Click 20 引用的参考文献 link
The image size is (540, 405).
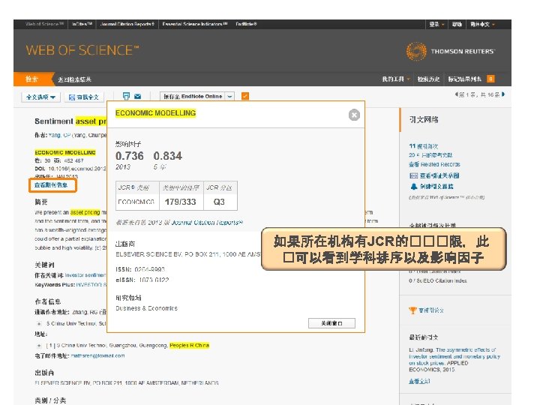pos(430,155)
